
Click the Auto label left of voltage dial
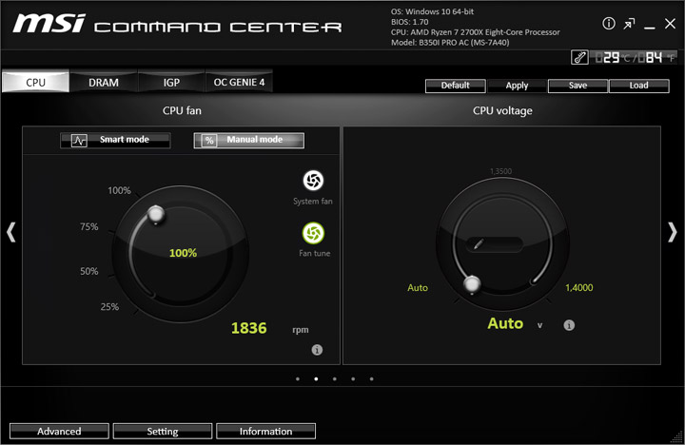(x=418, y=287)
